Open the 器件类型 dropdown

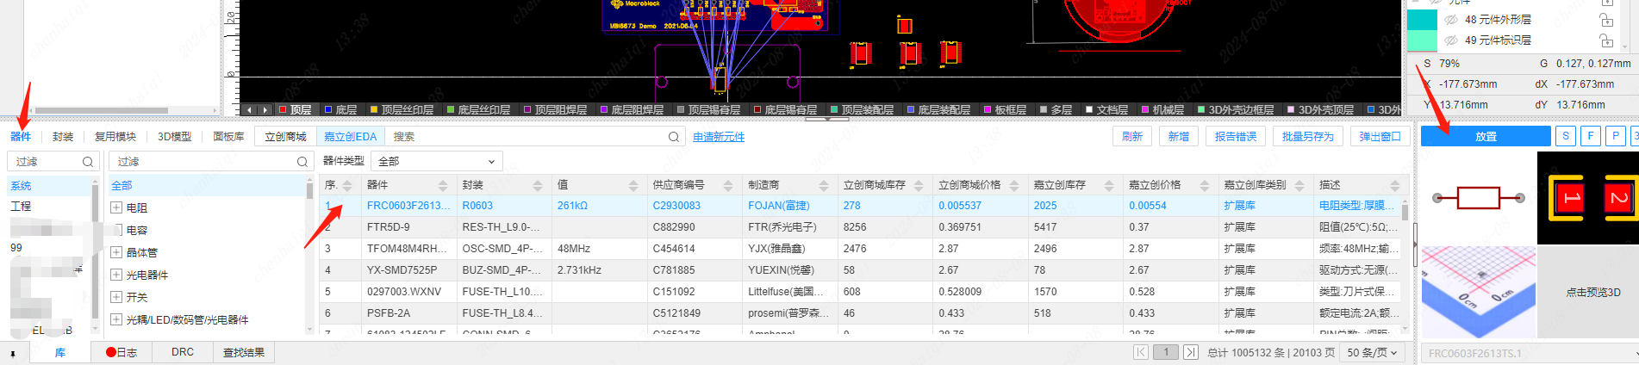(x=437, y=161)
